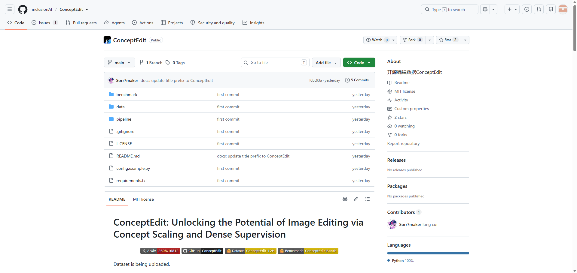Open the Dataset ConceptEdit-12M badge

(x=250, y=251)
